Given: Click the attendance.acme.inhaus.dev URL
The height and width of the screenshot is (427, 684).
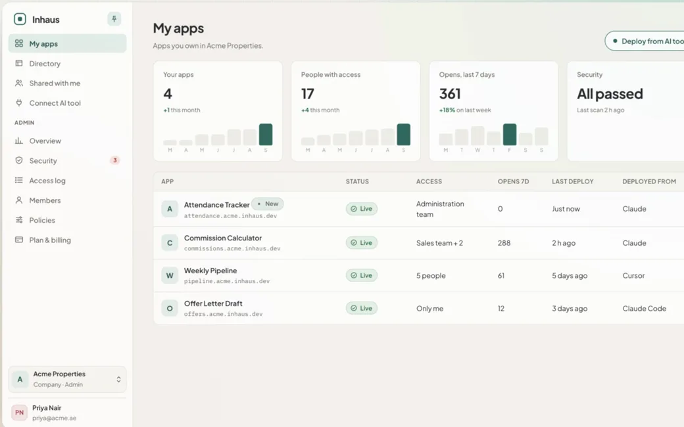Looking at the screenshot, I should pos(230,215).
